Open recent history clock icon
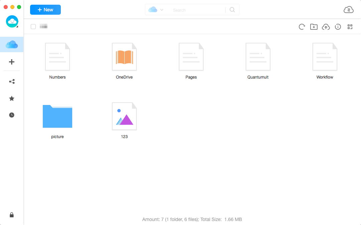 tap(12, 115)
